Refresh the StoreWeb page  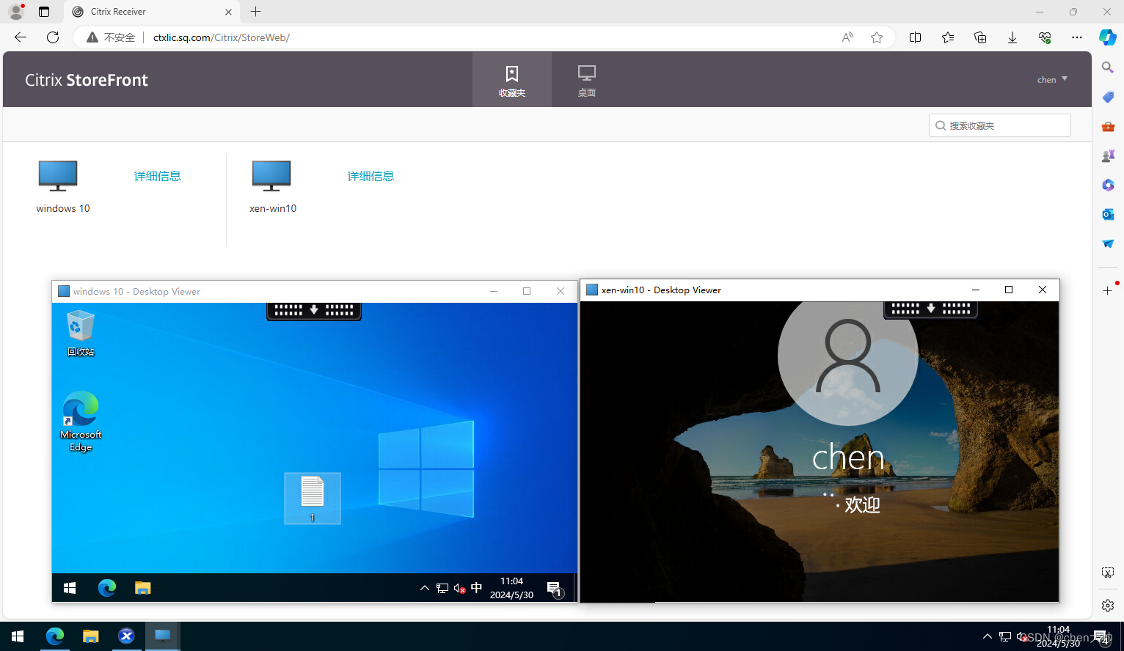click(53, 37)
